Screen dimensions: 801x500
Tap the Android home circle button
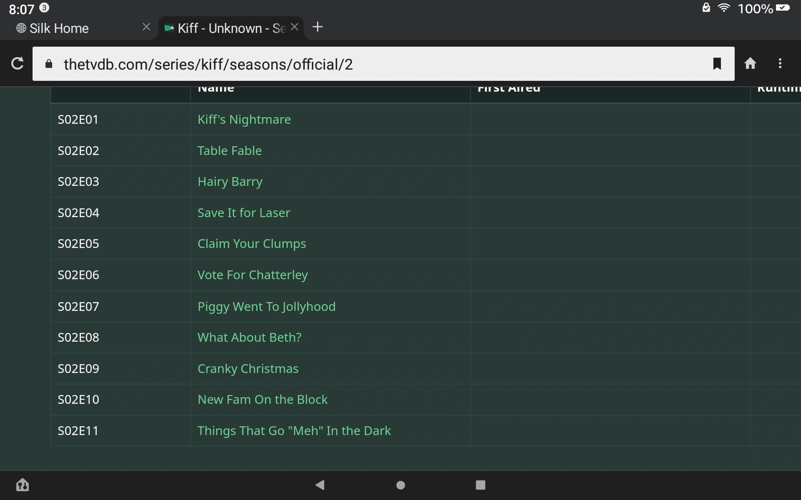point(400,485)
